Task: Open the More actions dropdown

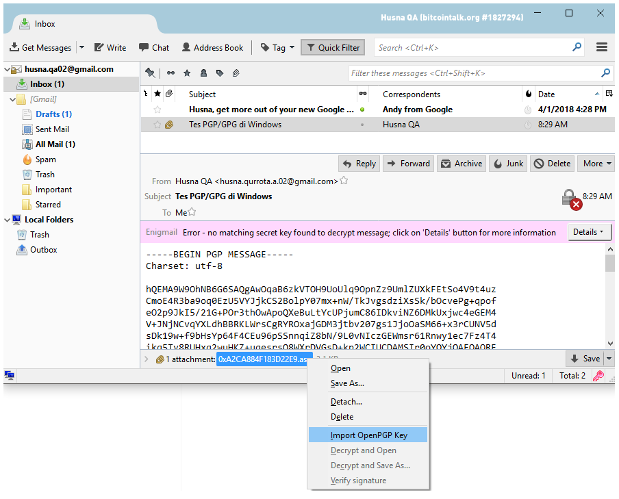Action: (596, 164)
